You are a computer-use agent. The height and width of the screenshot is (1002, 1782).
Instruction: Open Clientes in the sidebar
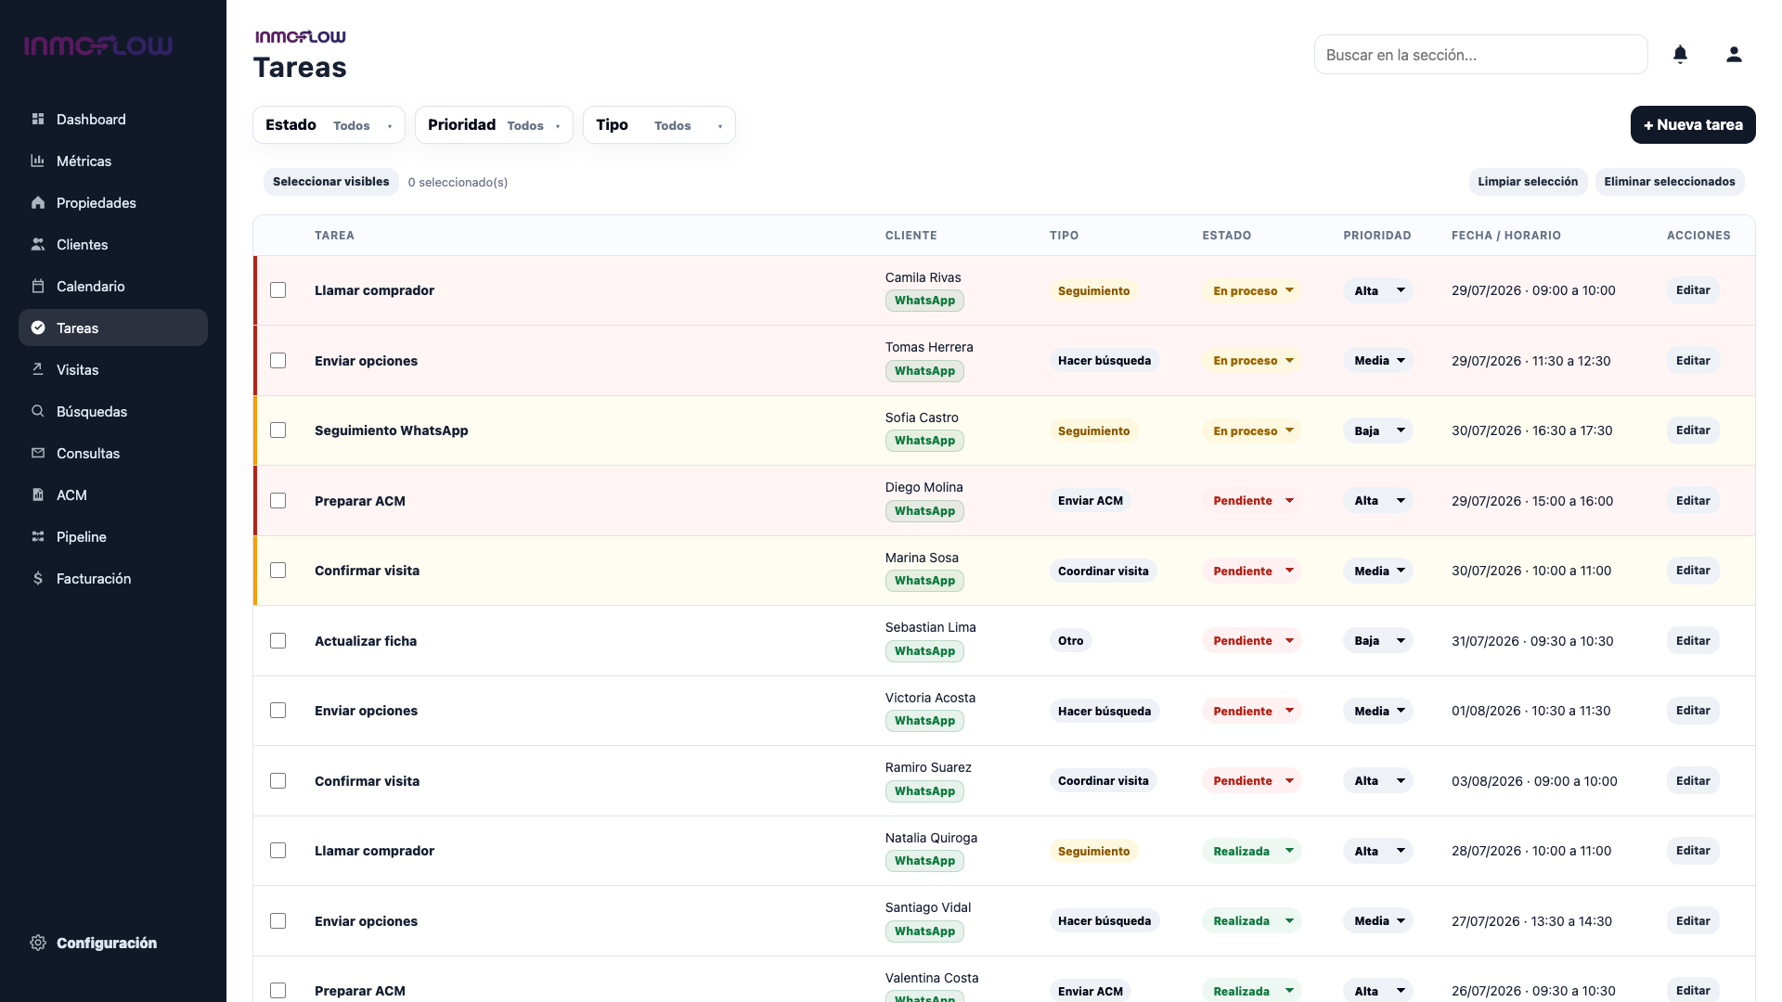(113, 244)
